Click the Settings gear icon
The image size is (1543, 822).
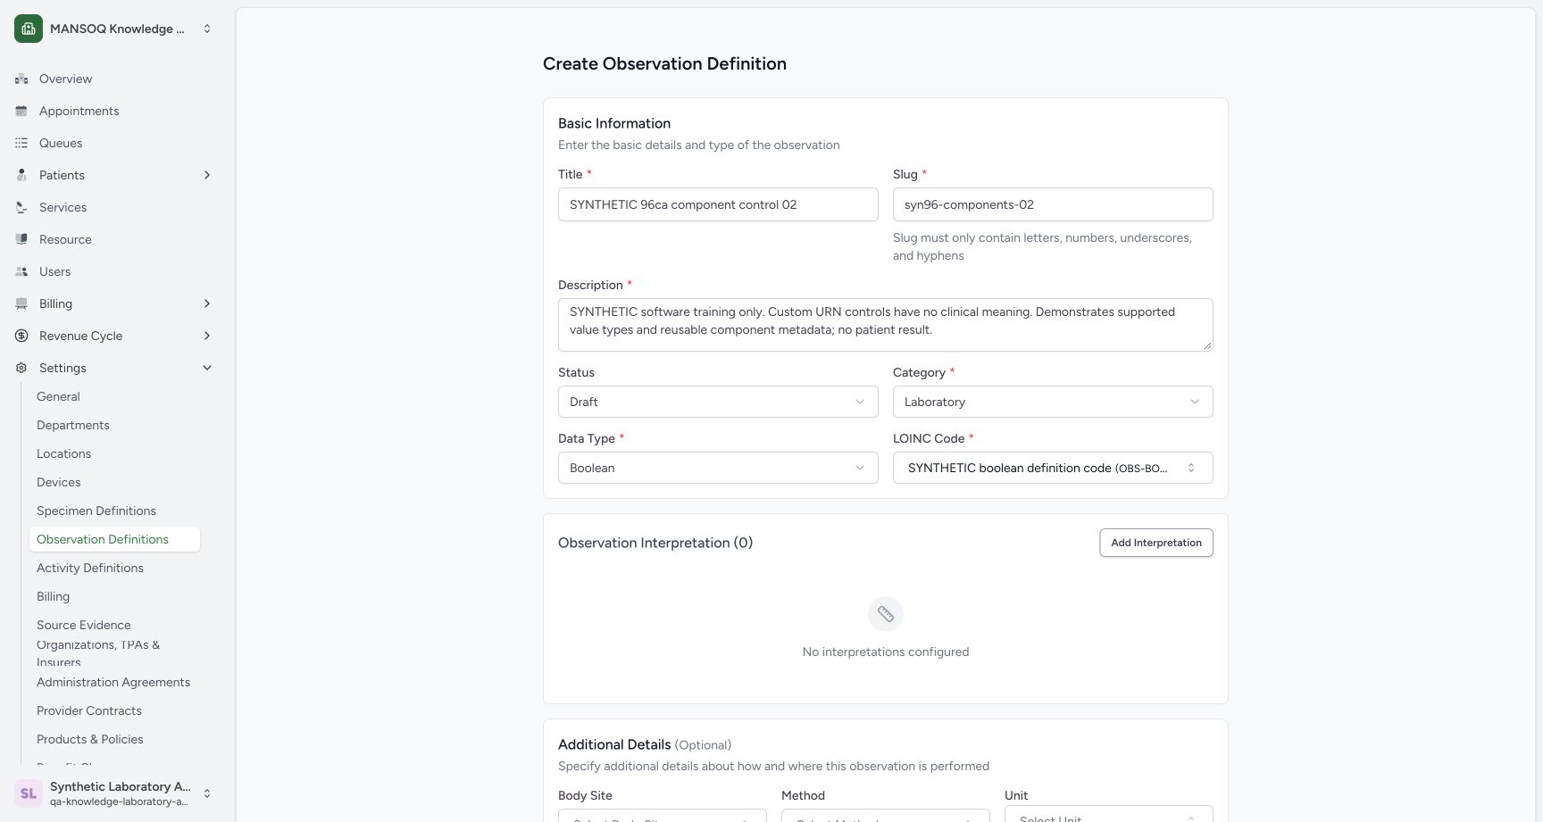click(x=21, y=368)
